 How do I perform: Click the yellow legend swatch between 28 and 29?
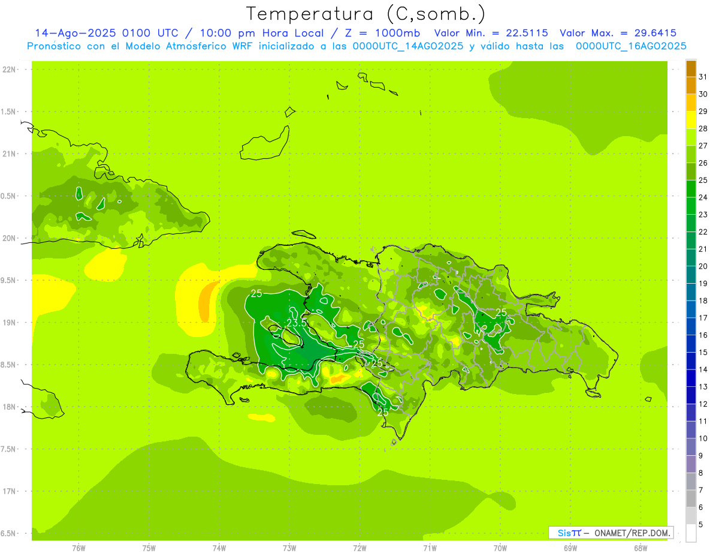tap(691, 120)
